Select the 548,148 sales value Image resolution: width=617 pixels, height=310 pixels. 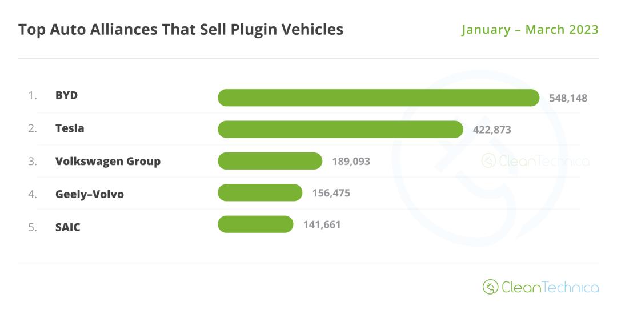568,98
